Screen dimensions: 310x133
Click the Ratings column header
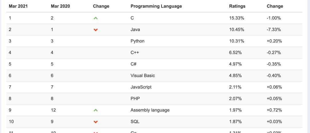tap(237, 6)
